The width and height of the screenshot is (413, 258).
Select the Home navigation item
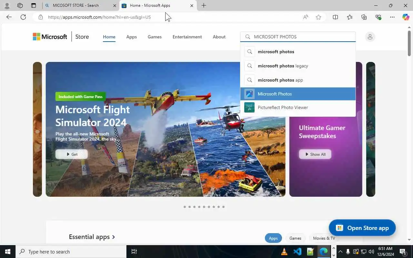pos(109,37)
